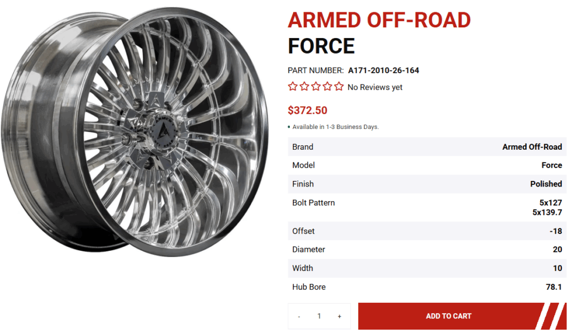572x334 pixels.
Task: Expand the Offset specification row
Action: point(427,231)
